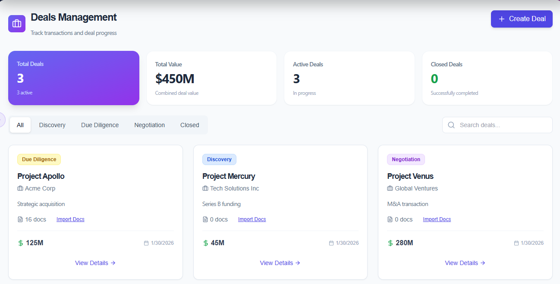Click the Total Deals summary card
This screenshot has width=560, height=284.
[x=74, y=78]
